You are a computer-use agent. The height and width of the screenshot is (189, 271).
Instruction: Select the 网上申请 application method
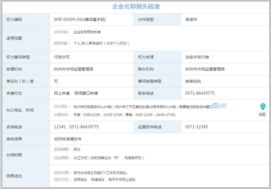tap(62, 93)
